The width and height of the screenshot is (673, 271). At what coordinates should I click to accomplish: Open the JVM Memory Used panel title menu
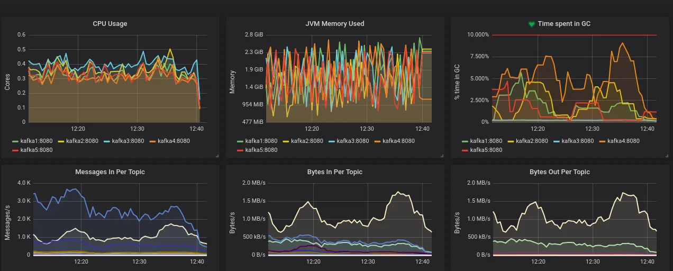click(x=335, y=24)
